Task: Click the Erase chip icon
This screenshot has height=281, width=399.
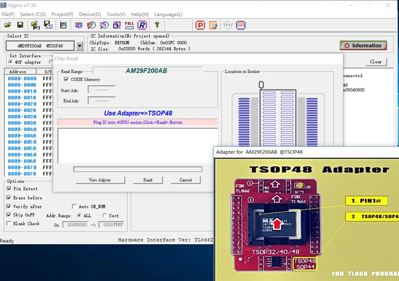Action: click(213, 25)
